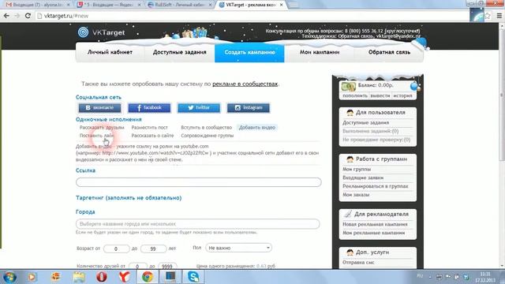Open Мои заказы sidebar link

tap(356, 195)
